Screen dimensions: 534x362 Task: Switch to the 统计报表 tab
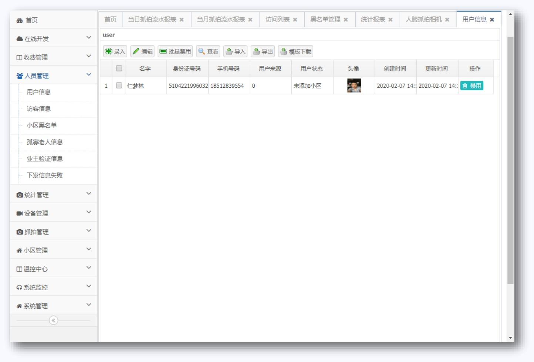pos(373,20)
